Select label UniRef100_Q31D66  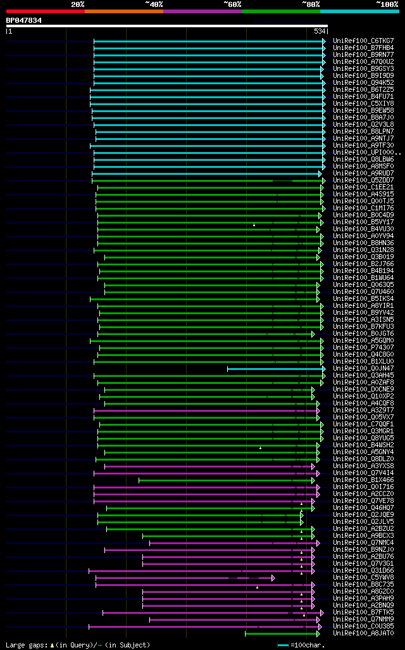tap(363, 570)
